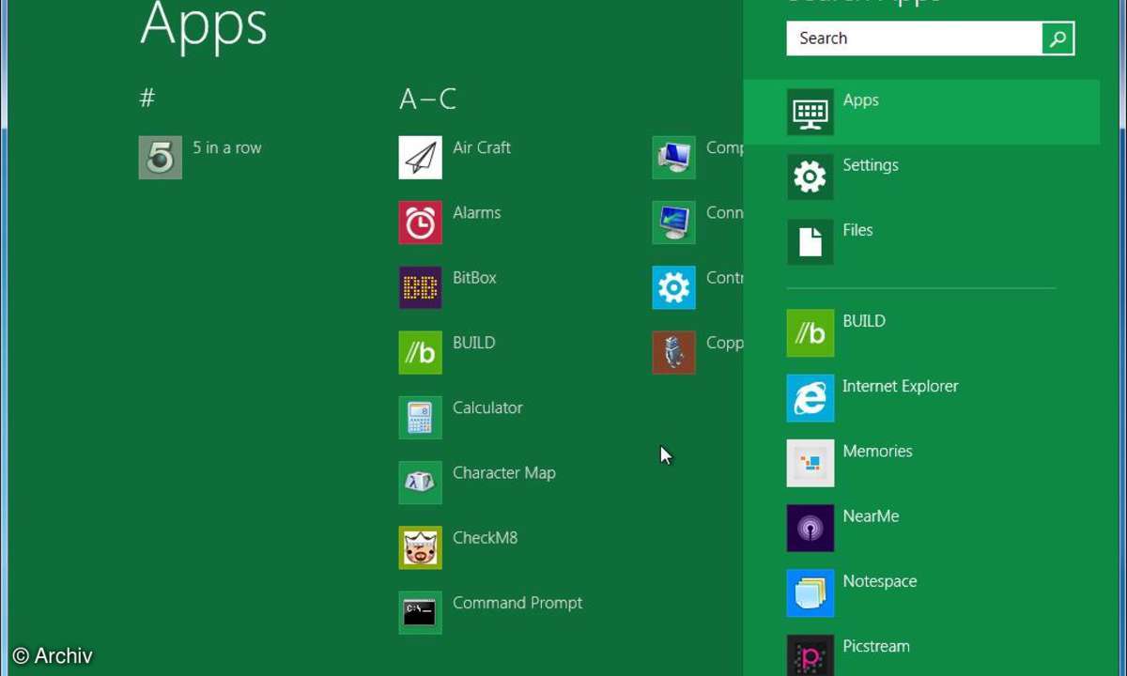Click the 'A–C' group heading
This screenshot has width=1127, height=676.
tap(427, 99)
